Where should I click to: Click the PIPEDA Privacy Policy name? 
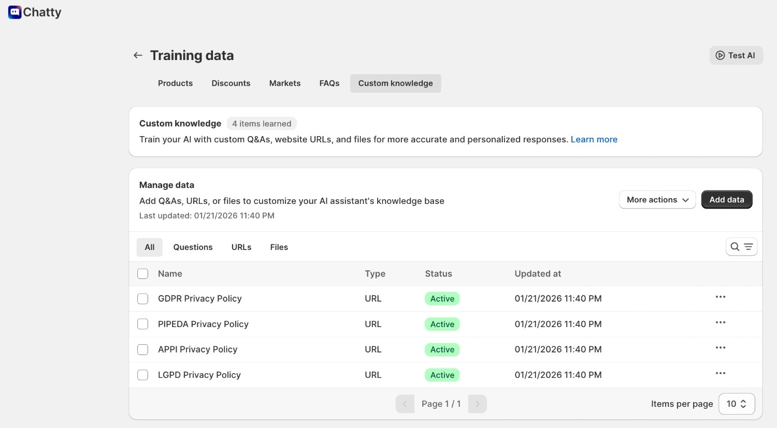(x=203, y=324)
